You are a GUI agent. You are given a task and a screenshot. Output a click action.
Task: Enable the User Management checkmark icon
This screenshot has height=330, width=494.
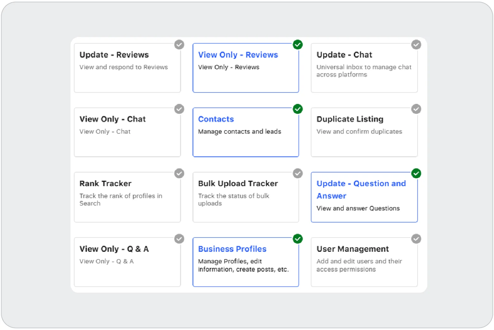tap(416, 239)
